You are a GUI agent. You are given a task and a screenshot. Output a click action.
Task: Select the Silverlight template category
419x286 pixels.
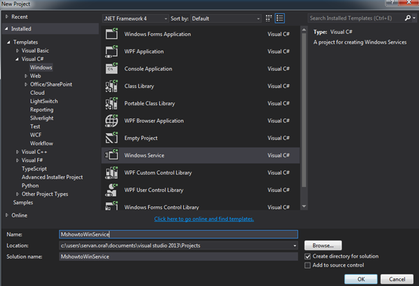point(42,118)
